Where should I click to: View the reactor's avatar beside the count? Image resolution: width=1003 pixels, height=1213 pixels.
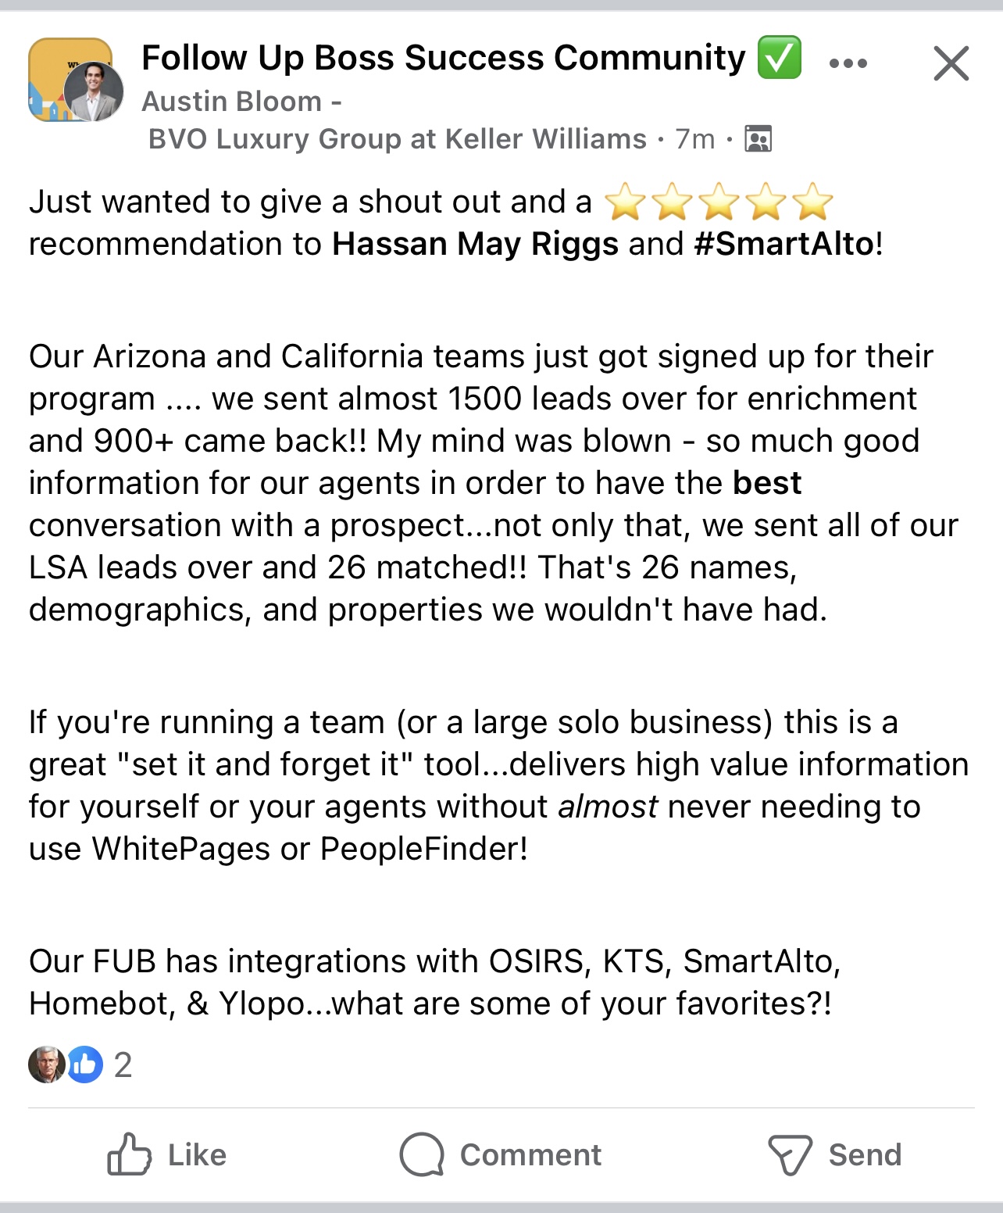pyautogui.click(x=46, y=1064)
